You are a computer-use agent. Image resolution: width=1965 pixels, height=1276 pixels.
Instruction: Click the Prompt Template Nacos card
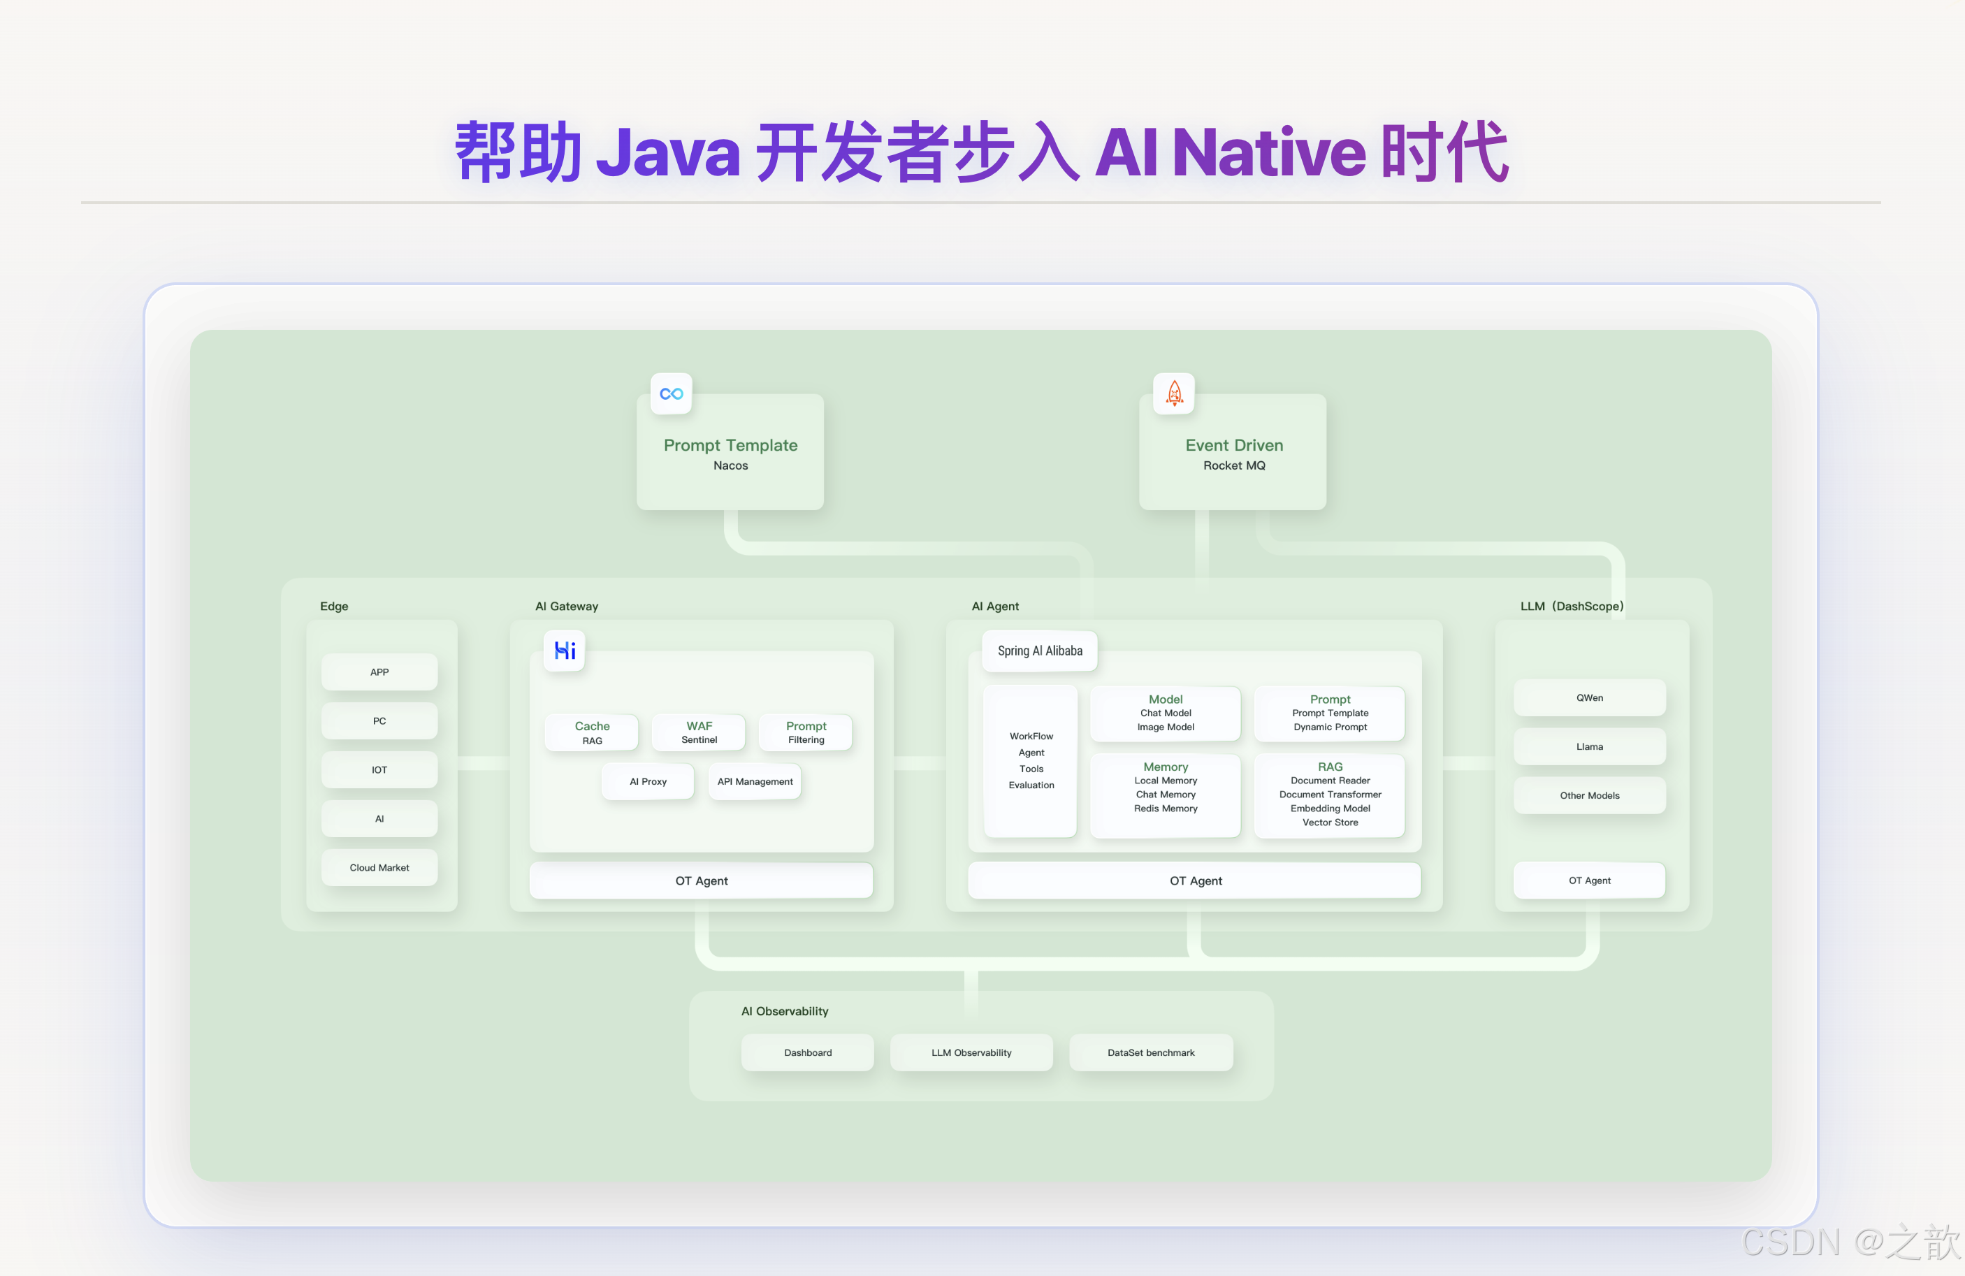[x=730, y=454]
